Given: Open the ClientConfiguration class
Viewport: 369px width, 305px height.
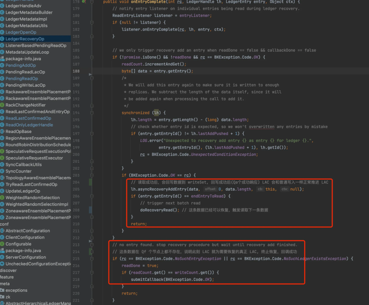Looking at the screenshot, I should coord(25,237).
